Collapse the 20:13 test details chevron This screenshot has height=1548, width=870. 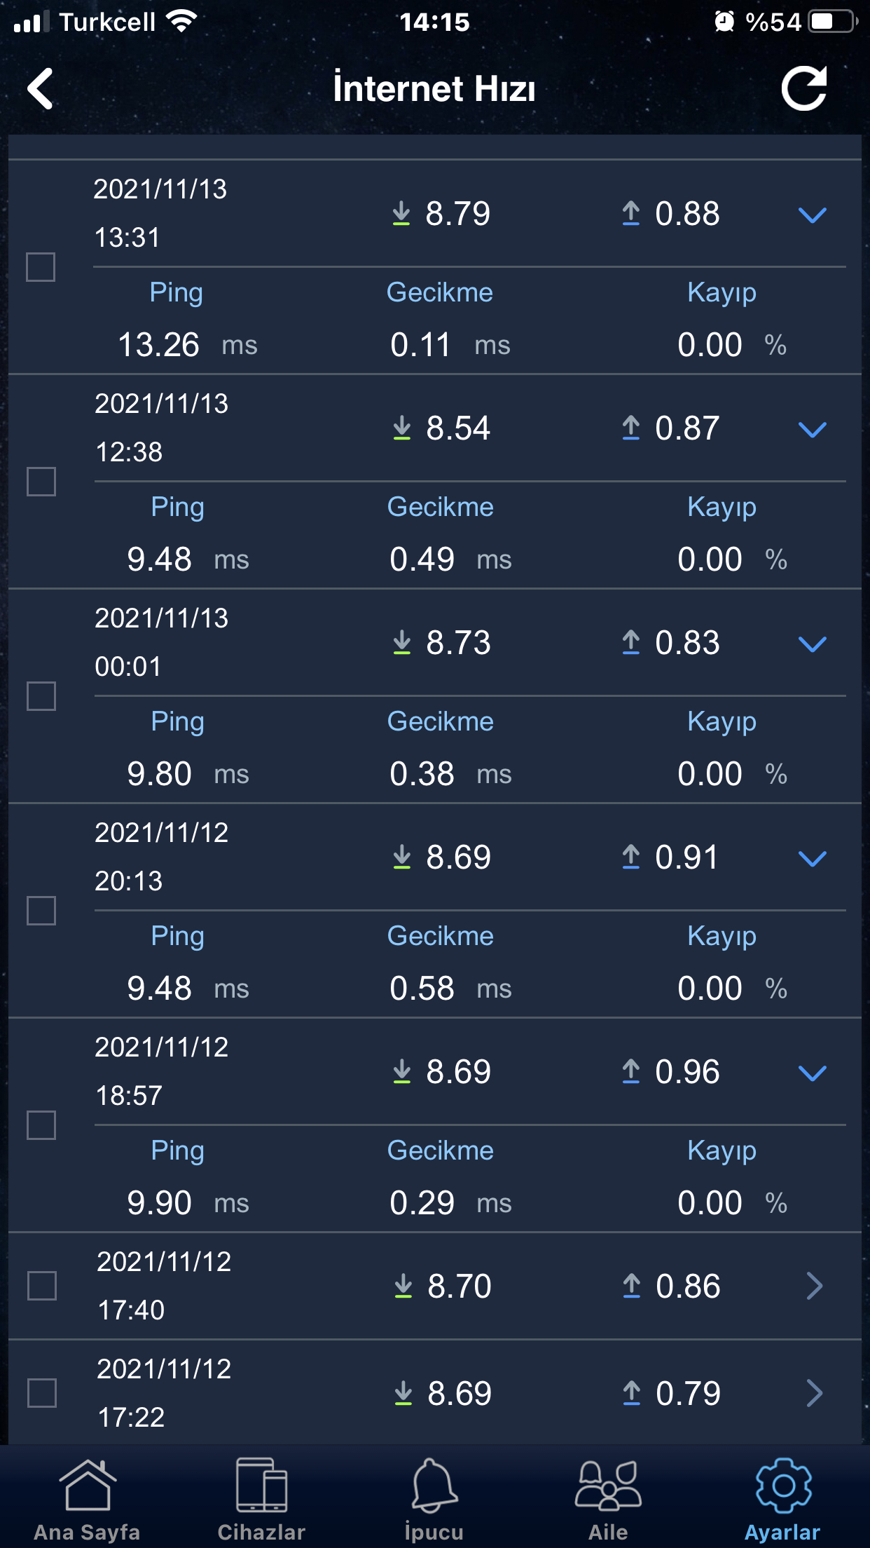(813, 858)
